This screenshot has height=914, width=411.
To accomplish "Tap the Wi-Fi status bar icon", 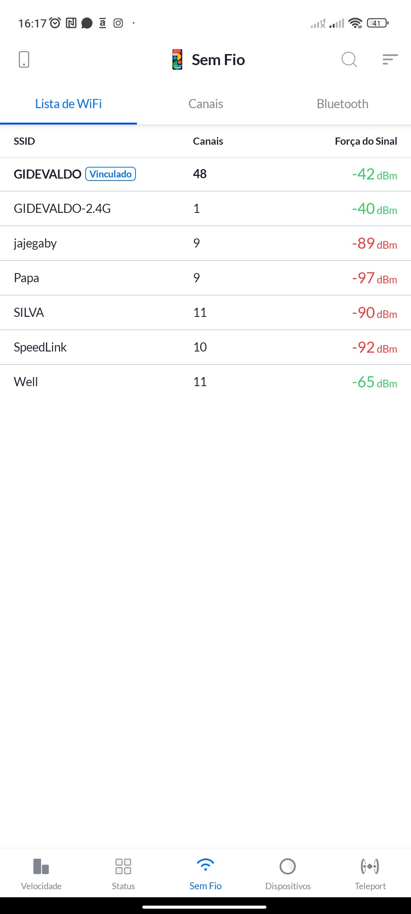I will click(x=355, y=23).
